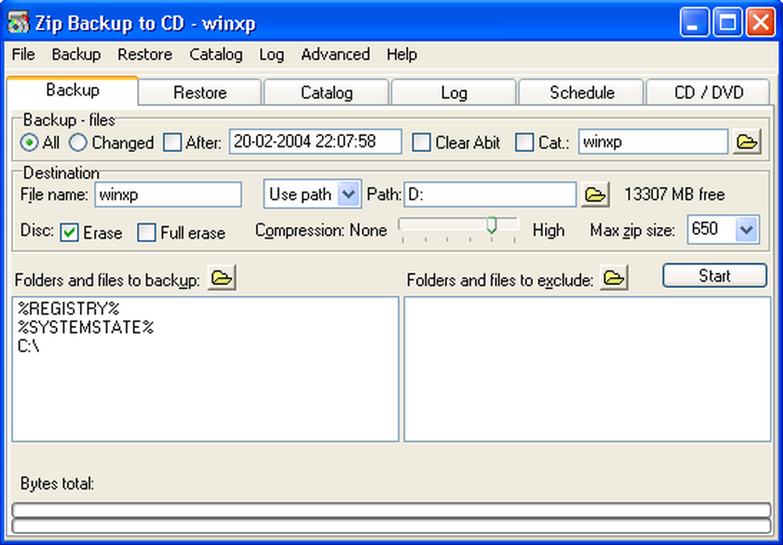Enable the Cat. checkbox
Screen dimensions: 783x545
pyautogui.click(x=525, y=143)
